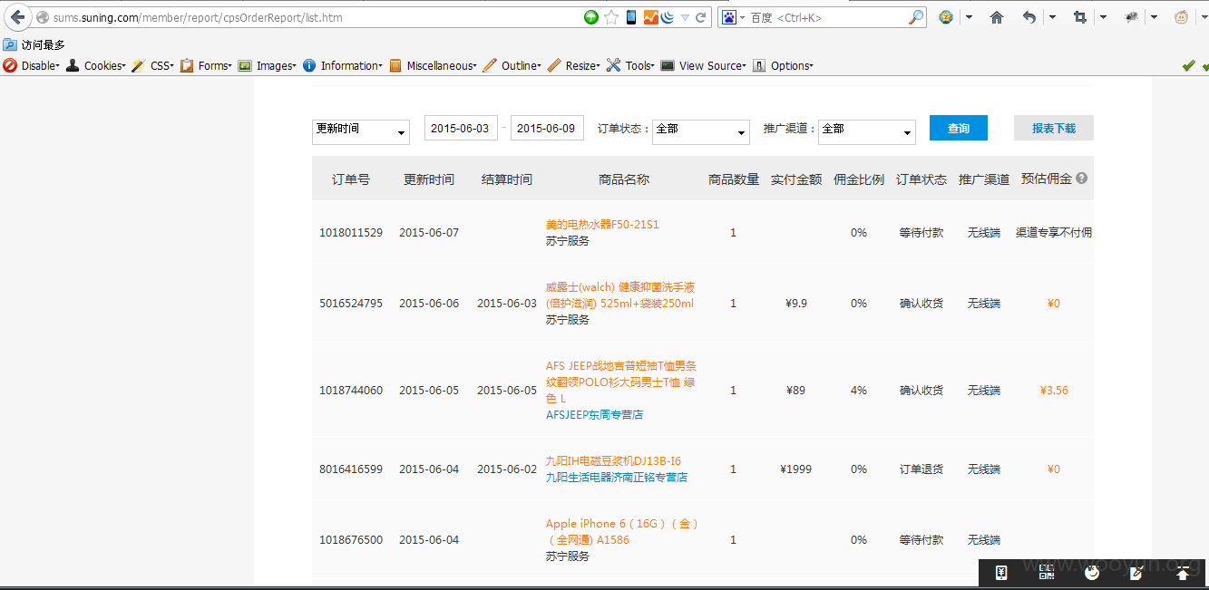The width and height of the screenshot is (1209, 590).
Task: Open the Images developer menu
Action: click(x=268, y=65)
